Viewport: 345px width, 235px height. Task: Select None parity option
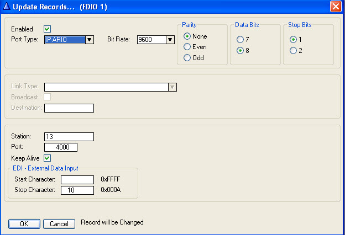point(187,36)
